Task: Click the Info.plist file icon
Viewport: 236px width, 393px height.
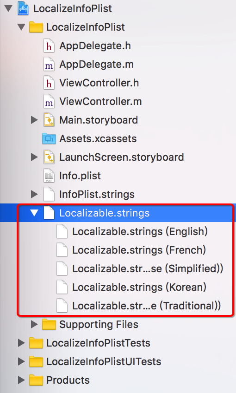Action: click(x=49, y=176)
